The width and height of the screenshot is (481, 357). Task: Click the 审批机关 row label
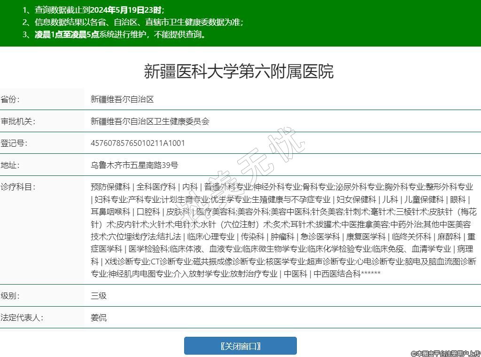pos(18,121)
